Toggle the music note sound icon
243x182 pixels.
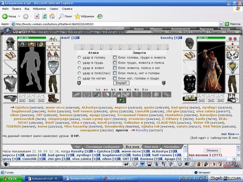171,164
